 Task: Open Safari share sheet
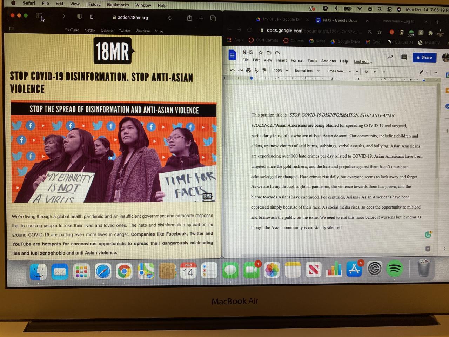tap(189, 18)
